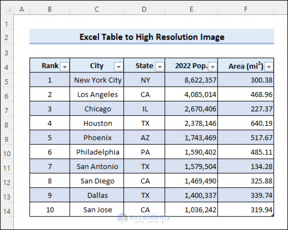Select population cell 1,036,242

(x=191, y=209)
